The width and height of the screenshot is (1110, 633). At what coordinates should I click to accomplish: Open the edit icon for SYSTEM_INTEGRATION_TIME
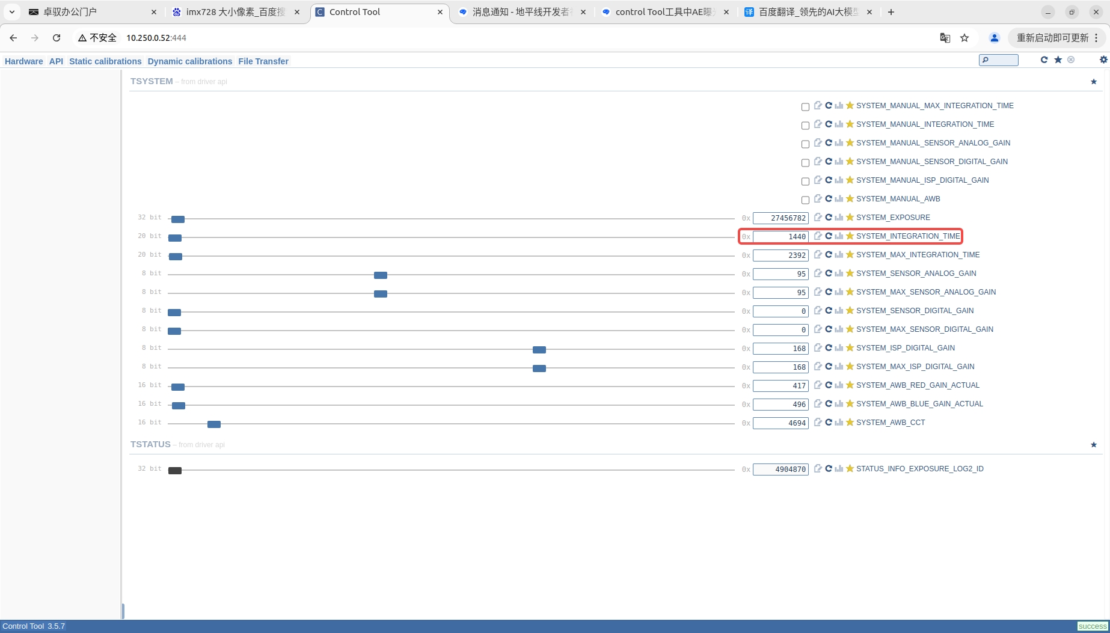(x=818, y=236)
